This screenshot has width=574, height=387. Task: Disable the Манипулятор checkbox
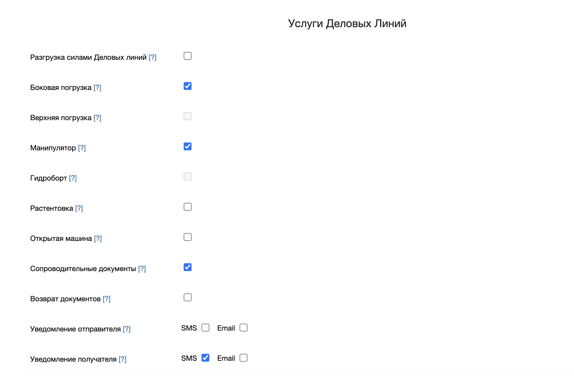pyautogui.click(x=188, y=146)
